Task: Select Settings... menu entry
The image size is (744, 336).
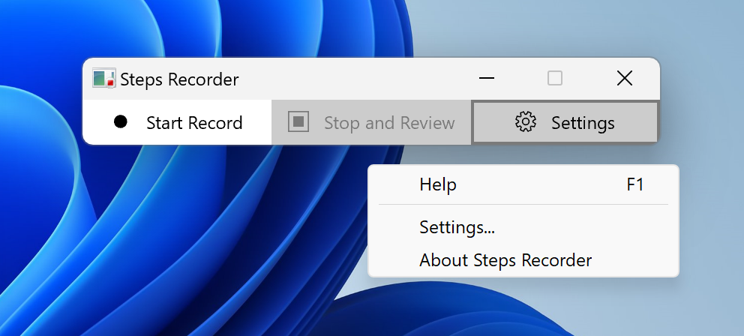Action: click(x=523, y=227)
